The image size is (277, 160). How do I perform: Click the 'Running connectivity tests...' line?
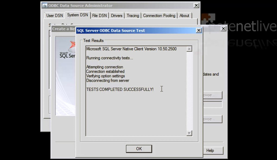tap(110, 58)
